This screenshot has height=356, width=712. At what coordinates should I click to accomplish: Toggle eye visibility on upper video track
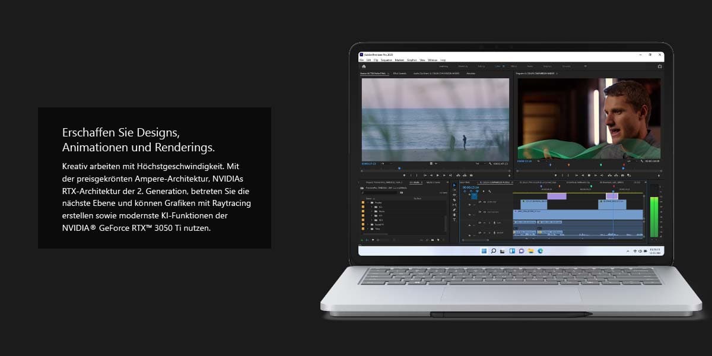coord(485,202)
